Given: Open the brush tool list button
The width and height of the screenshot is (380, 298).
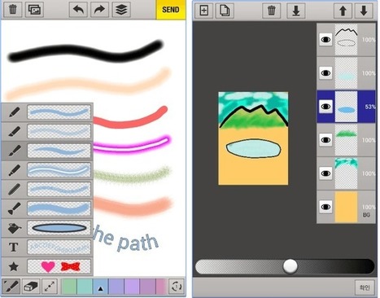Looking at the screenshot, I should tap(11, 287).
